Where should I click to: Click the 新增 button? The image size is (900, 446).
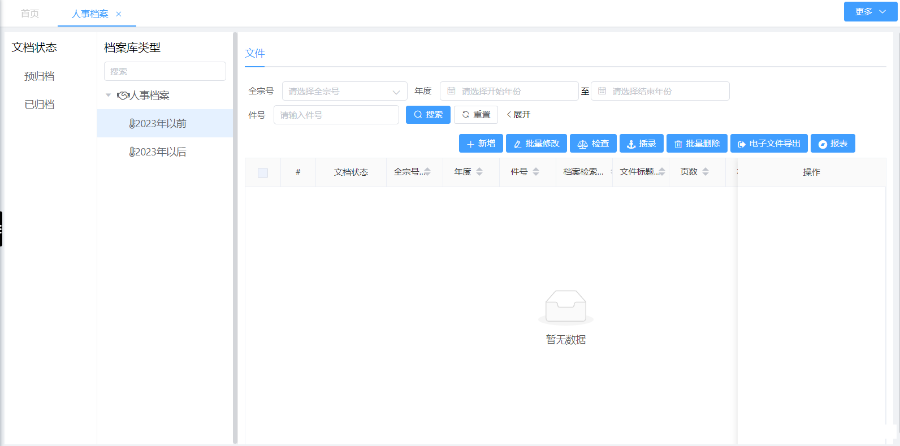pos(481,144)
